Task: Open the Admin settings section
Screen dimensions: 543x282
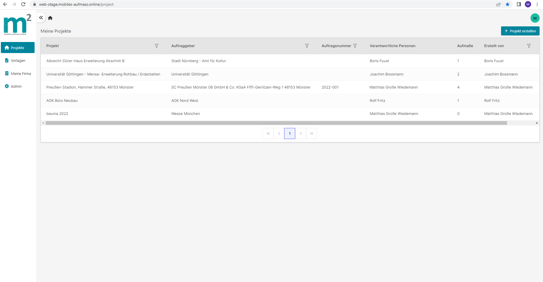Action: tap(16, 86)
